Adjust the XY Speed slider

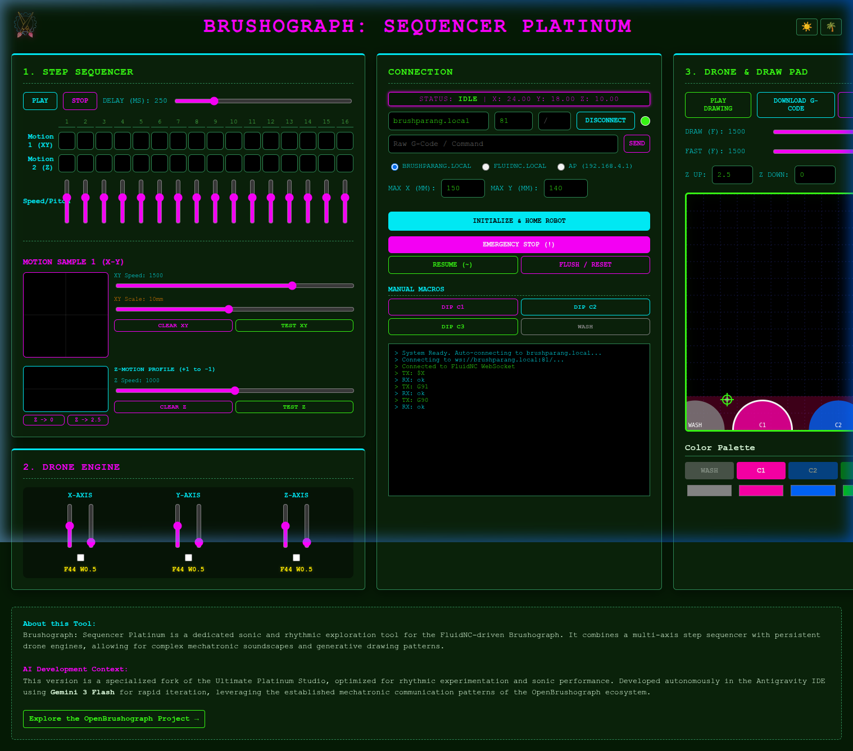(234, 286)
